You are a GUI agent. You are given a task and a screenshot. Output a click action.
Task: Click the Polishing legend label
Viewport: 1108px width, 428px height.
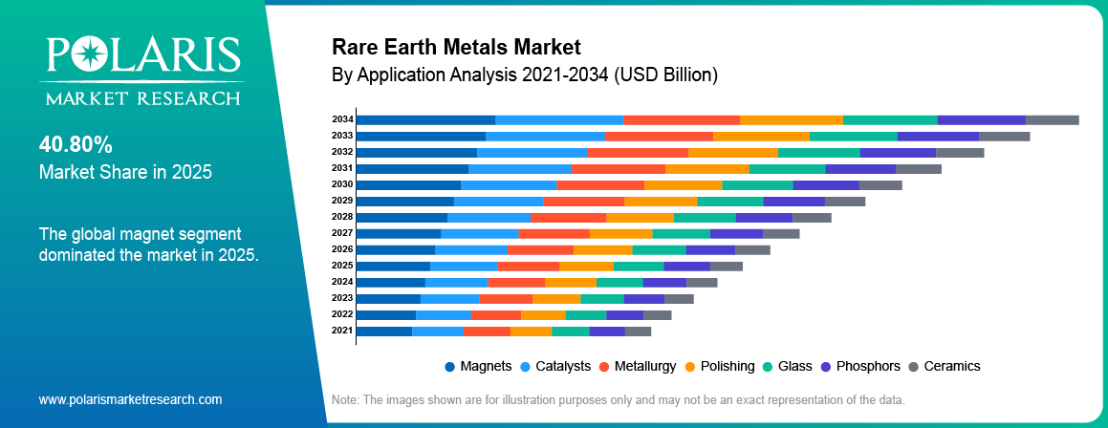click(x=728, y=367)
